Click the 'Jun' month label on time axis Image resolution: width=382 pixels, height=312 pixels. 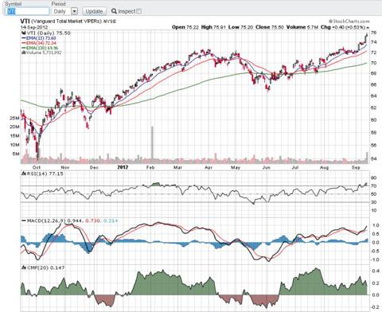pos(266,167)
